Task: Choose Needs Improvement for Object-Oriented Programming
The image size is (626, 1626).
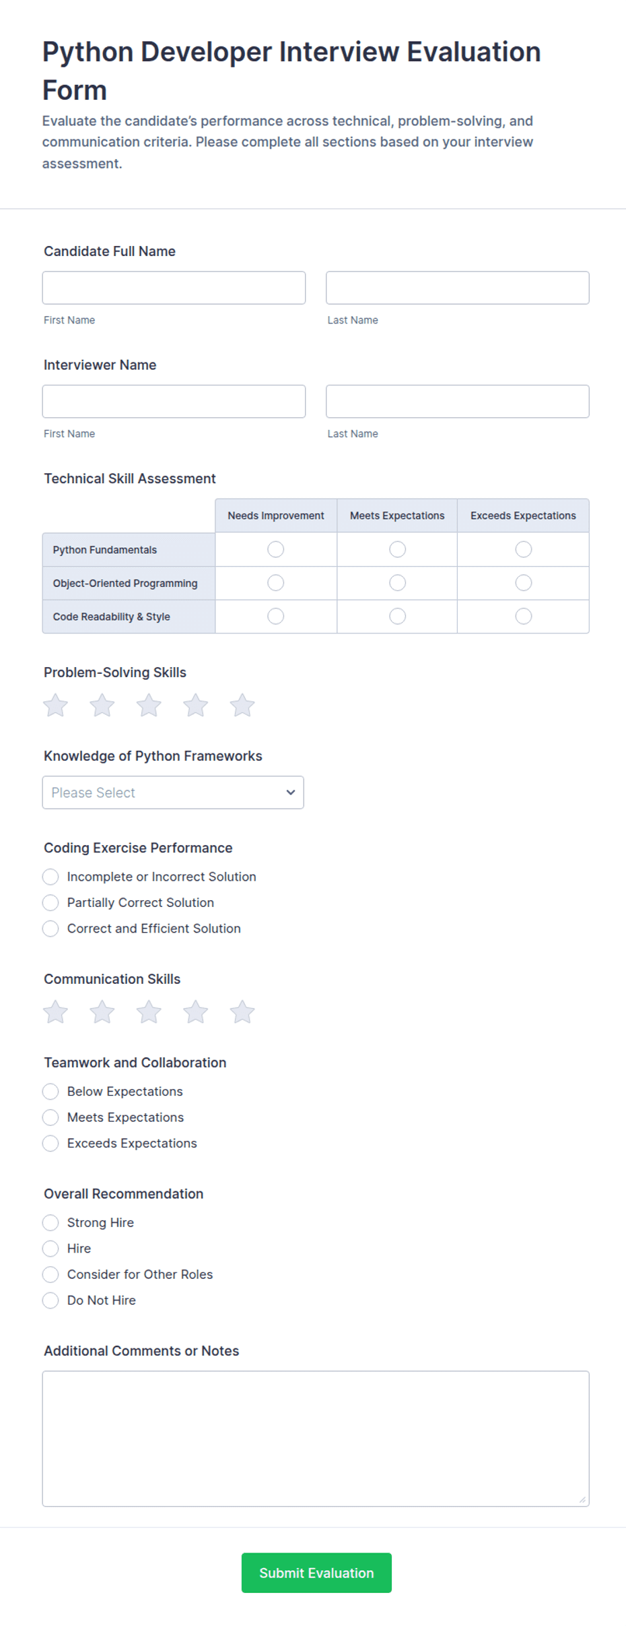Action: coord(275,582)
